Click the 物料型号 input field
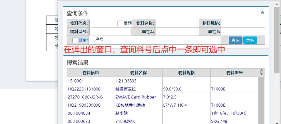 pyautogui.click(x=110, y=32)
